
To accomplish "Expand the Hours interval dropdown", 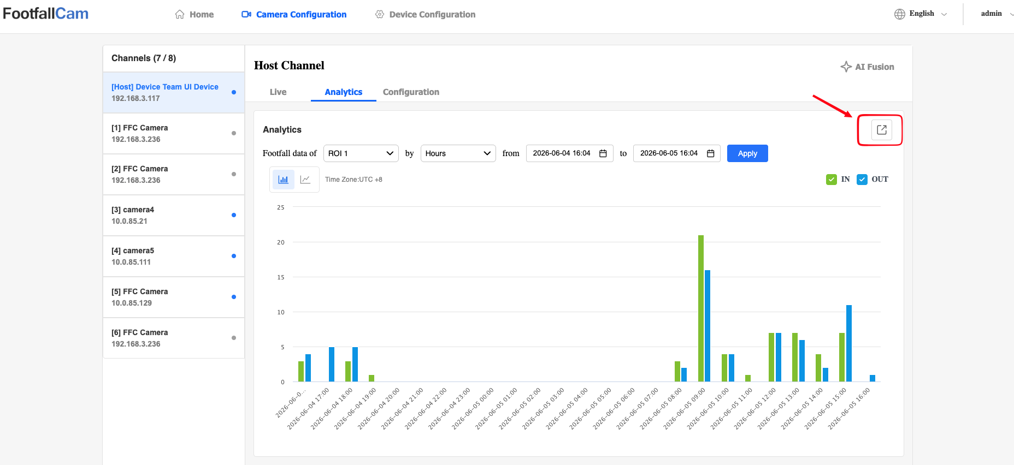I will click(458, 153).
